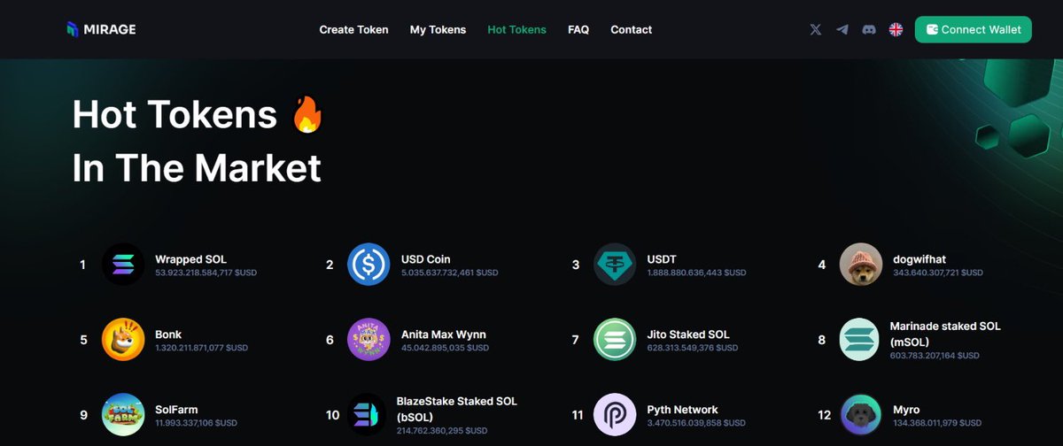Go to Create Token page

353,29
